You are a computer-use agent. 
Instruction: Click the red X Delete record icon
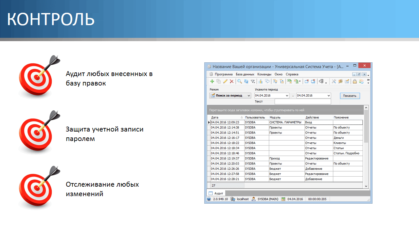(x=231, y=81)
